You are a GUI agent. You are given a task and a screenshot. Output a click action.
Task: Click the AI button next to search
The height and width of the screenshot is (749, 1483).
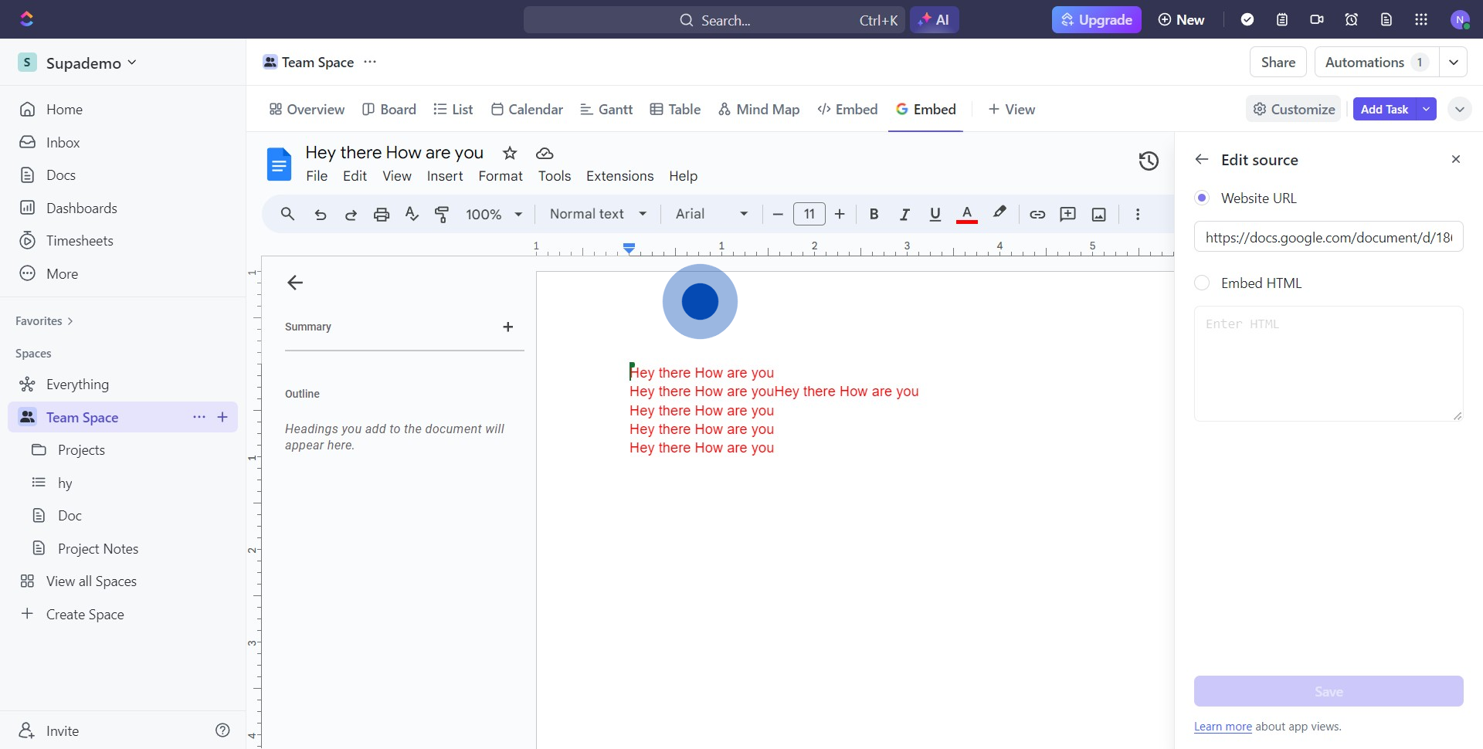(935, 20)
